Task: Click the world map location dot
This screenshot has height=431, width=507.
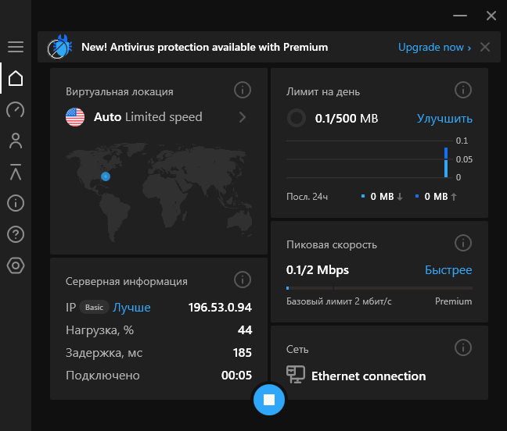Action: 106,177
